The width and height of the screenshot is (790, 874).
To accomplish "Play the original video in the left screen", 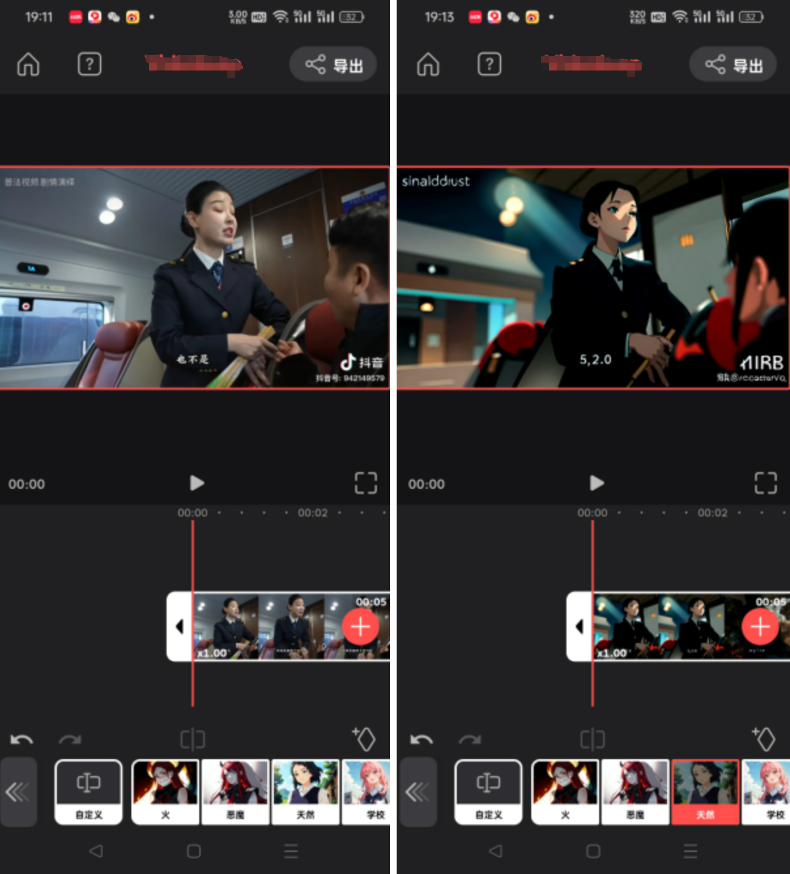I will [197, 483].
